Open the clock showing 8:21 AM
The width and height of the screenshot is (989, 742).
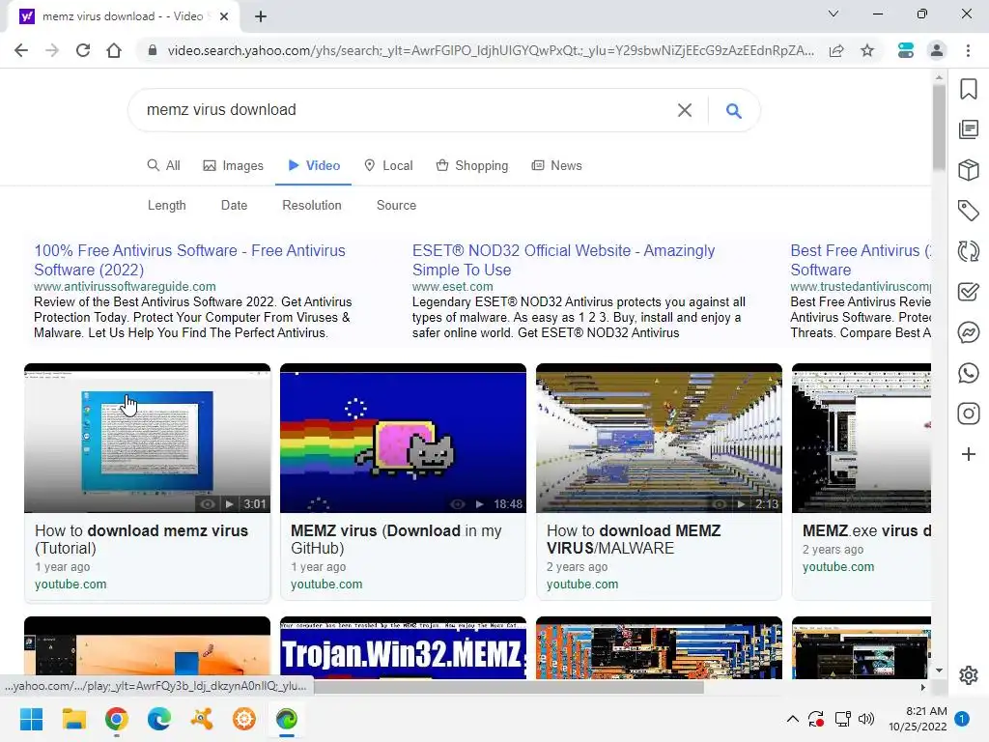[x=918, y=719]
